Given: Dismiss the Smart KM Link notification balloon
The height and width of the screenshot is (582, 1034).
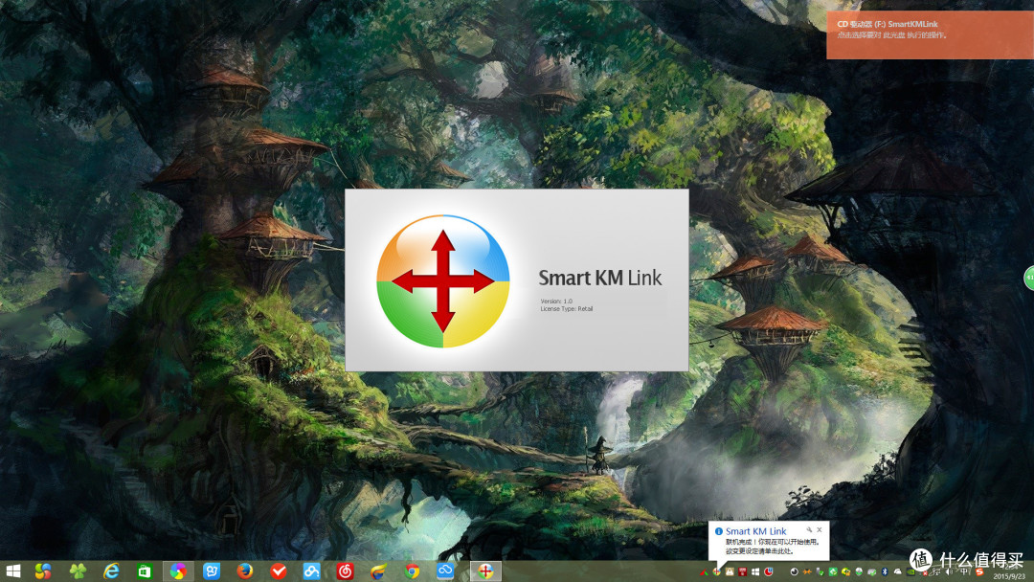Looking at the screenshot, I should pyautogui.click(x=820, y=529).
